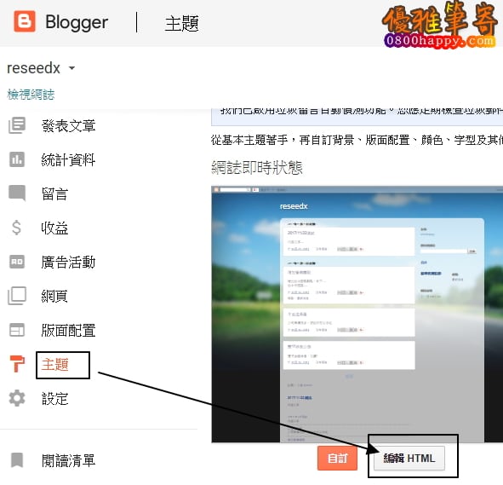Select the 主題 menu item in sidebar
The height and width of the screenshot is (485, 503).
[54, 364]
